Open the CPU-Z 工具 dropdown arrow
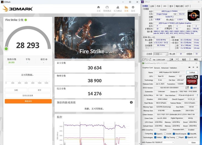202x145 pixels. (177, 59)
